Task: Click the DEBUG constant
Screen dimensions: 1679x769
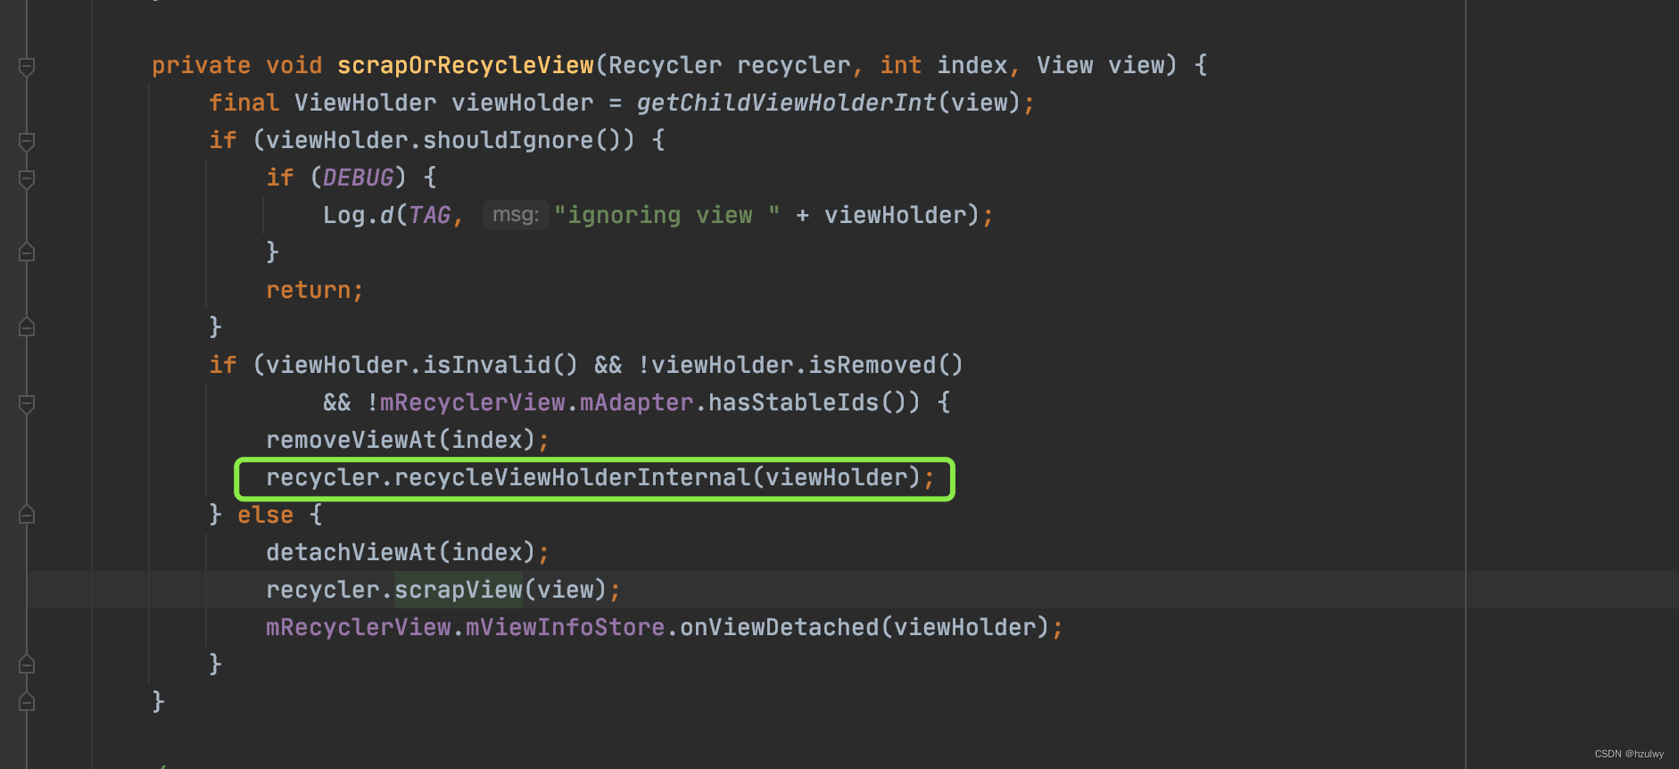Action: 358,178
